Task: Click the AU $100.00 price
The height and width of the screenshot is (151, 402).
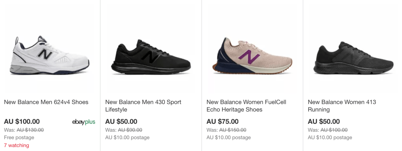Action: coord(22,122)
